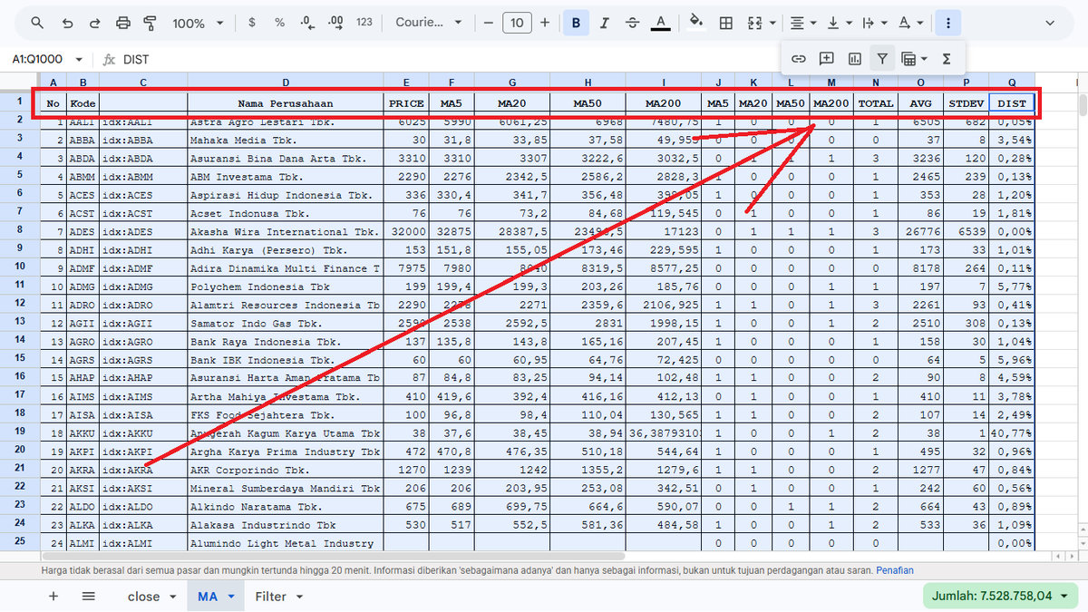Click the STDEV header cell
The height and width of the screenshot is (612, 1088).
pos(967,103)
